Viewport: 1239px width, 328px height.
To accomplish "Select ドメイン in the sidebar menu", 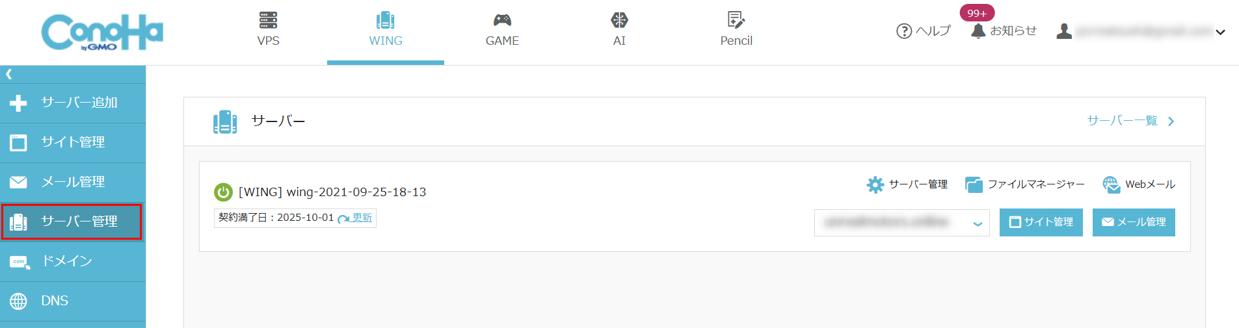I will click(x=66, y=261).
